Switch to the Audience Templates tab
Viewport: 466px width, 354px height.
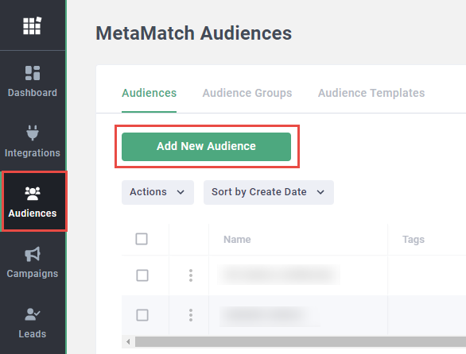pyautogui.click(x=371, y=93)
